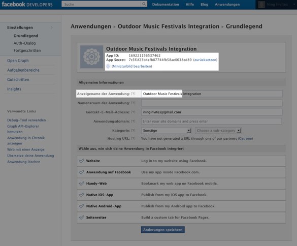The image size is (297, 246).
Task: Open the Insights sidebar section
Action: tap(14, 89)
